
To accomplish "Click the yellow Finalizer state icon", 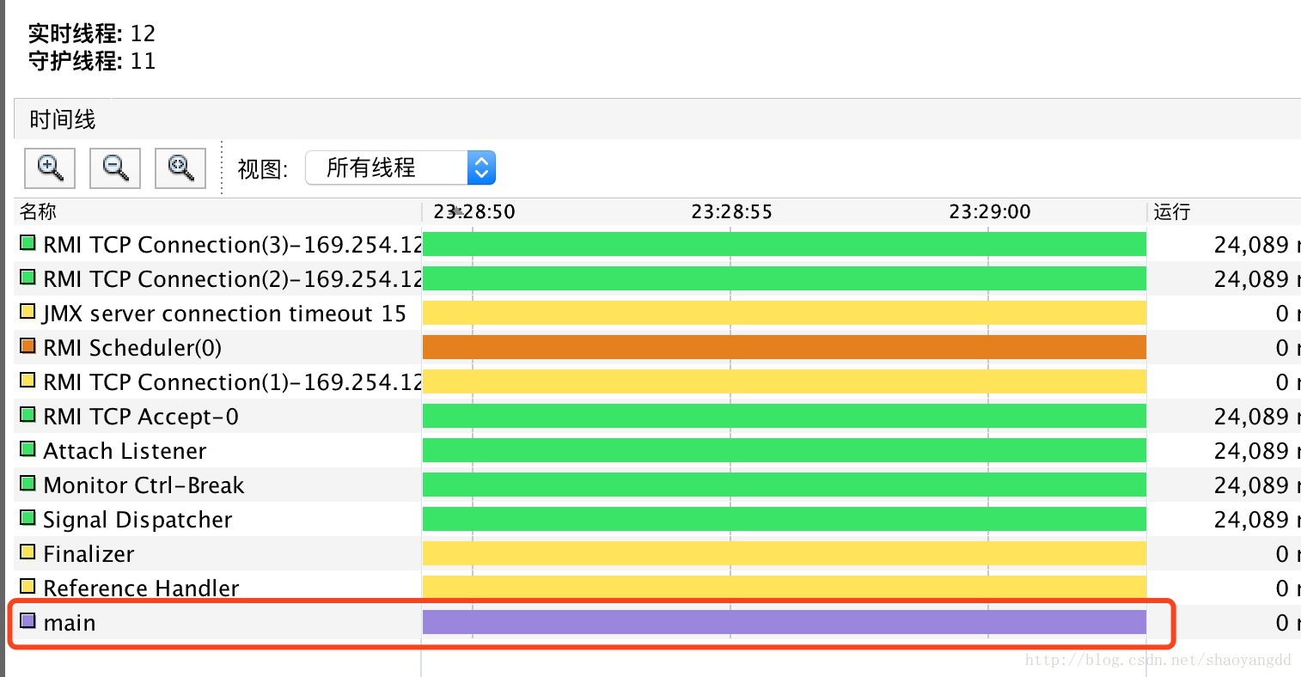I will click(27, 552).
